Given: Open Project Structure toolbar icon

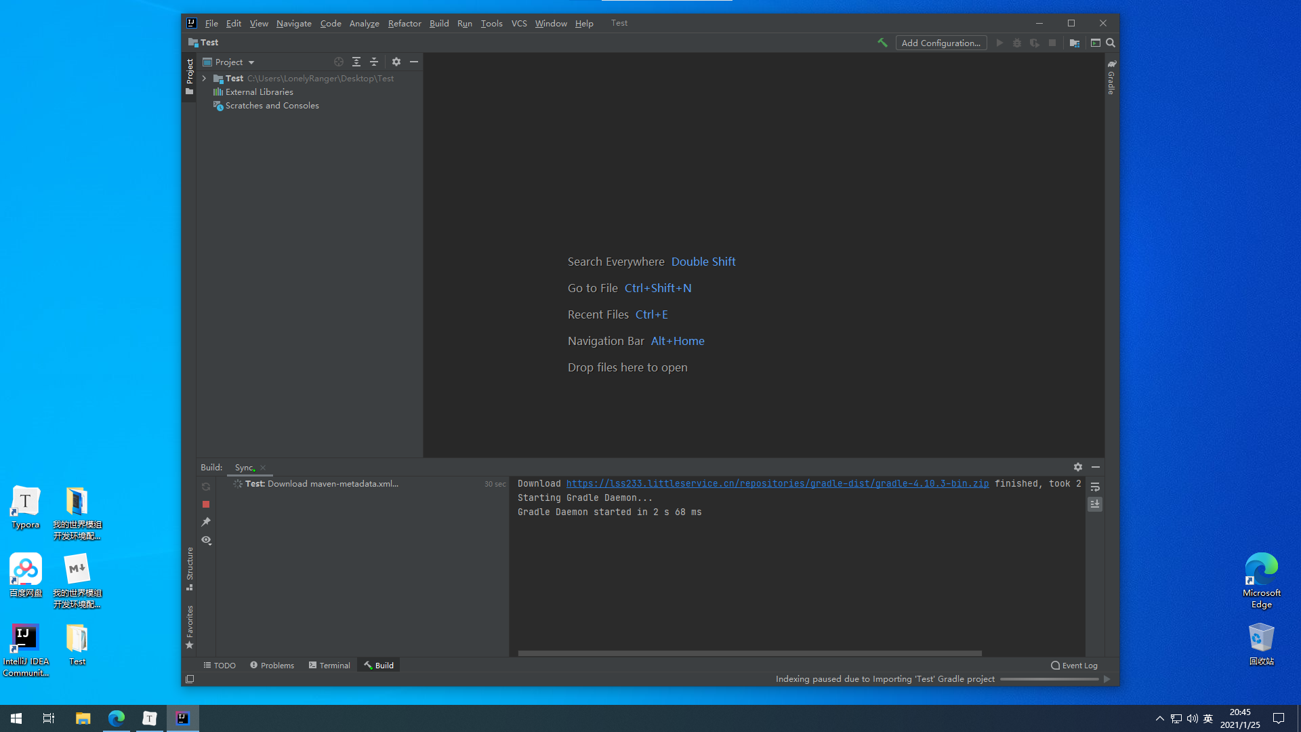Looking at the screenshot, I should click(1075, 43).
